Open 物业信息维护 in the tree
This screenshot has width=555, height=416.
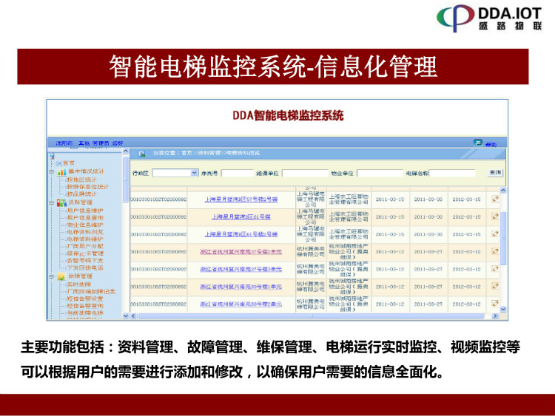tap(85, 225)
